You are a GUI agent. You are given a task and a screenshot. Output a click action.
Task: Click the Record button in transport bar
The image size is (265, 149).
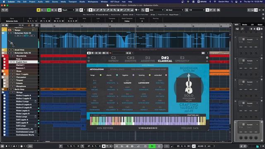159,146
